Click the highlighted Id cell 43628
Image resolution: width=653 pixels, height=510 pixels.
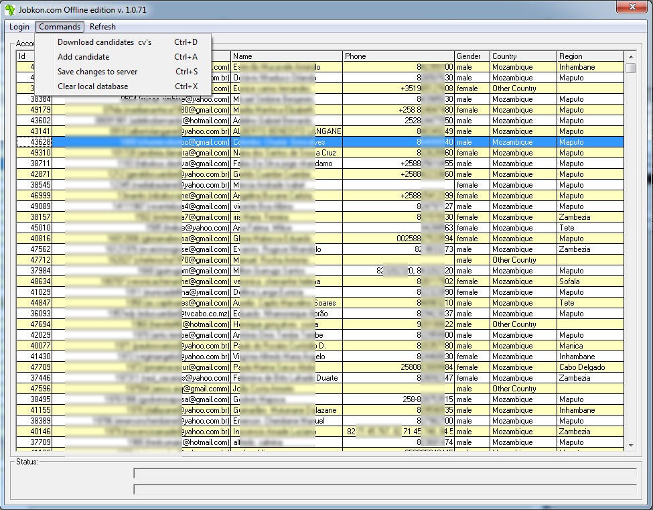[x=34, y=142]
